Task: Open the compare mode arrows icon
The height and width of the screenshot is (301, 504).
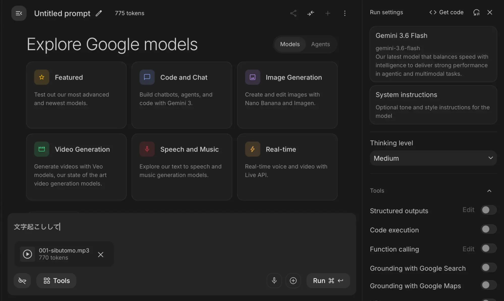Action: pos(311,13)
